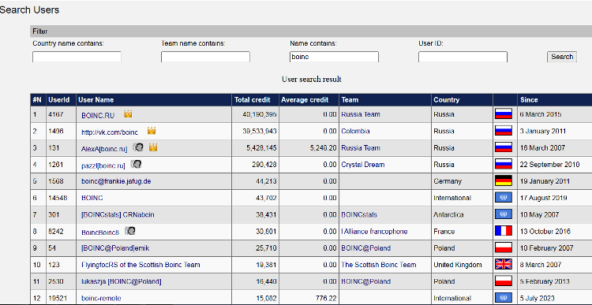Click the UN flag in the BOINC user row
Screen dimensions: 592x305
click(x=504, y=197)
